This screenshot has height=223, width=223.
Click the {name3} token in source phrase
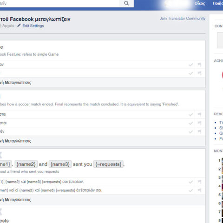[60, 164]
